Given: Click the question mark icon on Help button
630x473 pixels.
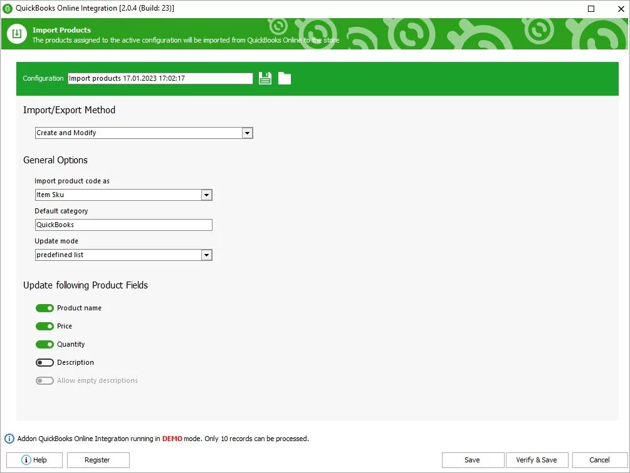Looking at the screenshot, I should (x=25, y=460).
